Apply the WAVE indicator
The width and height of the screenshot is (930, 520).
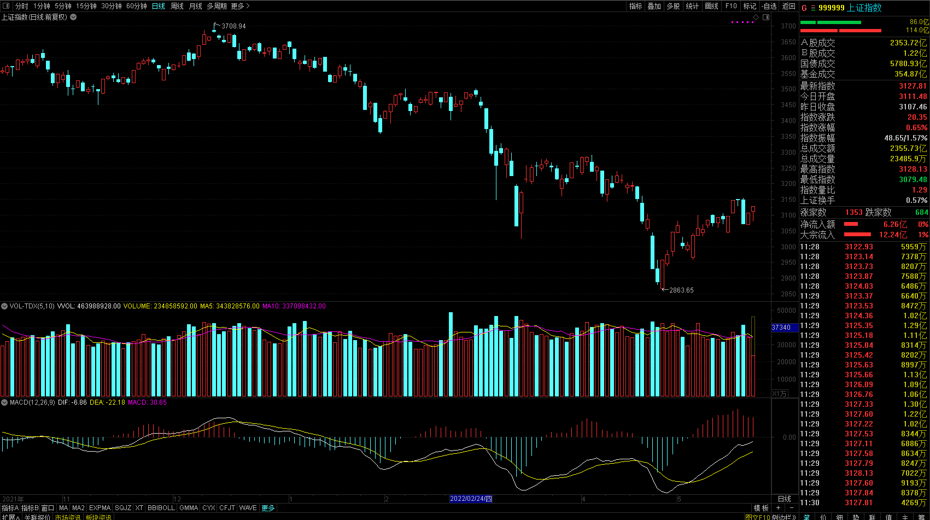click(248, 508)
